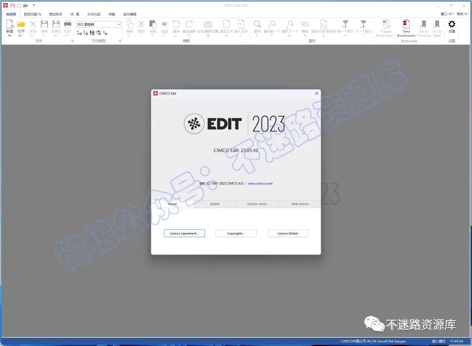
Task: Create a new file with 新建 icon
Action: [10, 24]
